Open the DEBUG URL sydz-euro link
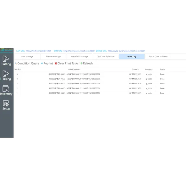The image size is (186, 186). [126, 51]
